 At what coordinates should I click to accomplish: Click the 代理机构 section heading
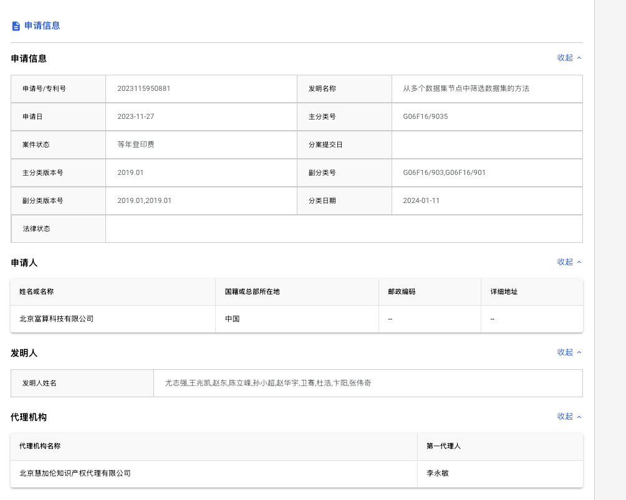coord(29,417)
